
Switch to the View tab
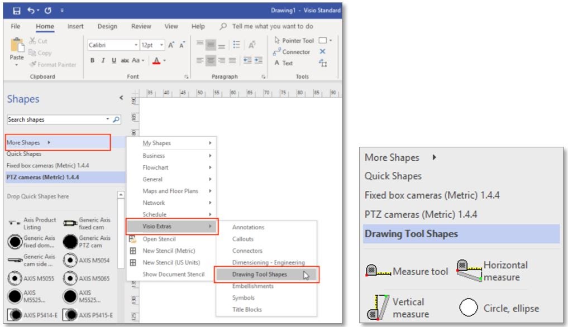pos(171,26)
